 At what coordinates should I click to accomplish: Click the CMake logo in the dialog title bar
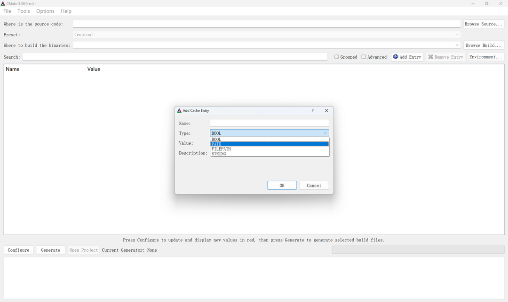pyautogui.click(x=179, y=110)
